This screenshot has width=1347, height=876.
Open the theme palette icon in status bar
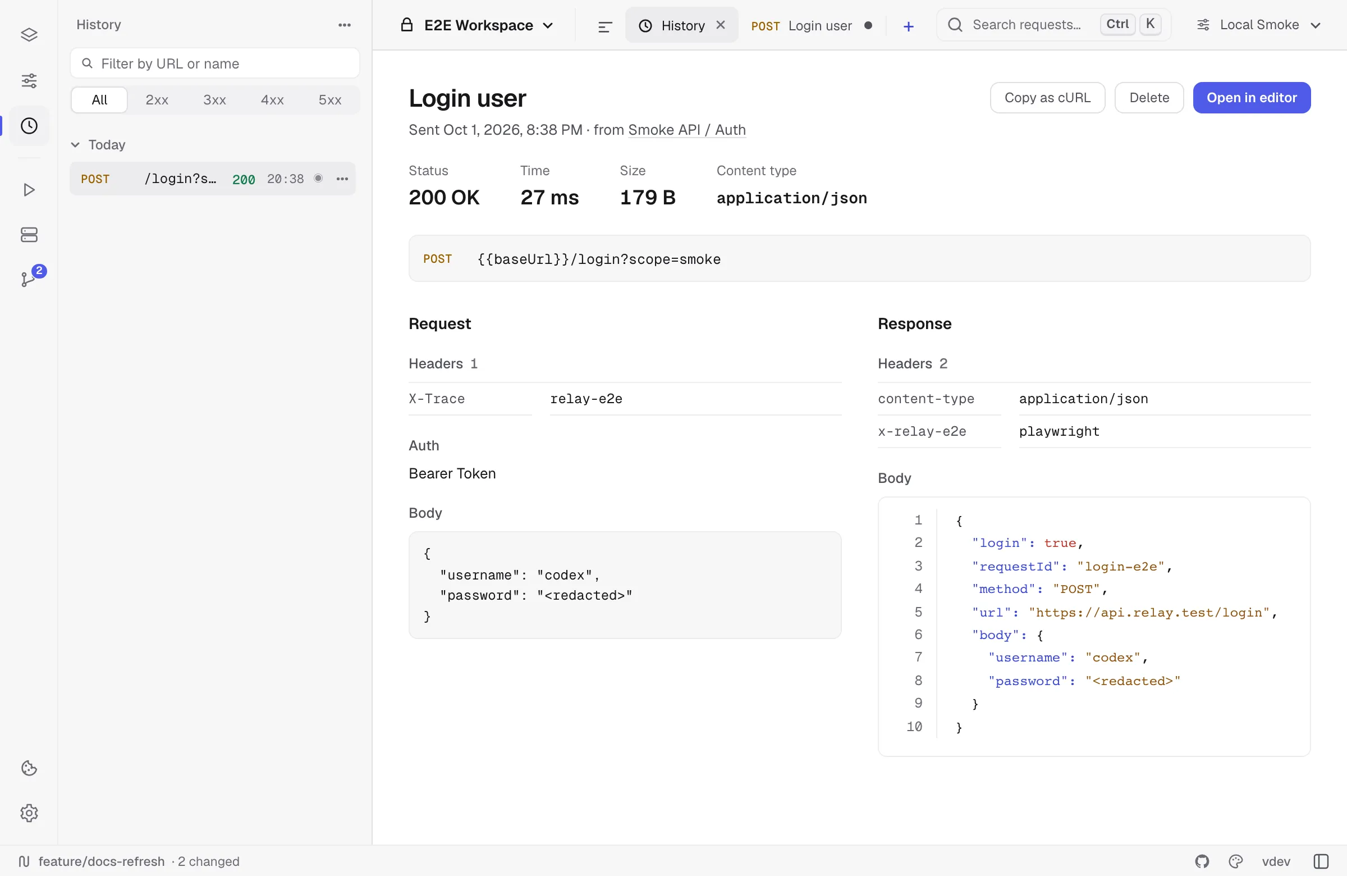(1236, 861)
